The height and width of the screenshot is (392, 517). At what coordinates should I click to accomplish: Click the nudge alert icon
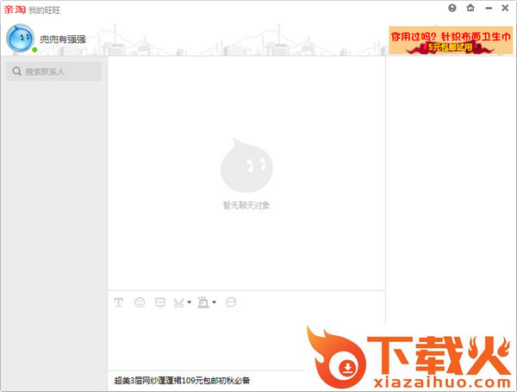pyautogui.click(x=203, y=302)
